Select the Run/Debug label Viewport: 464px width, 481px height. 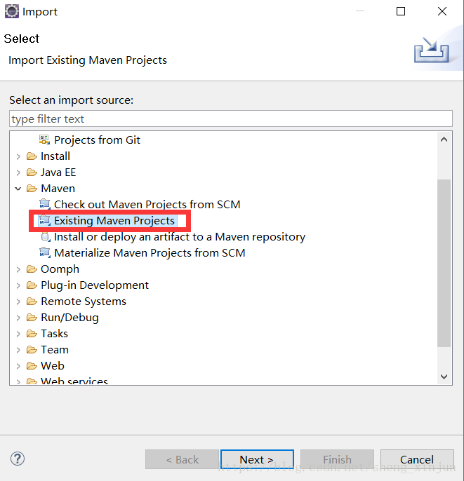(x=69, y=318)
